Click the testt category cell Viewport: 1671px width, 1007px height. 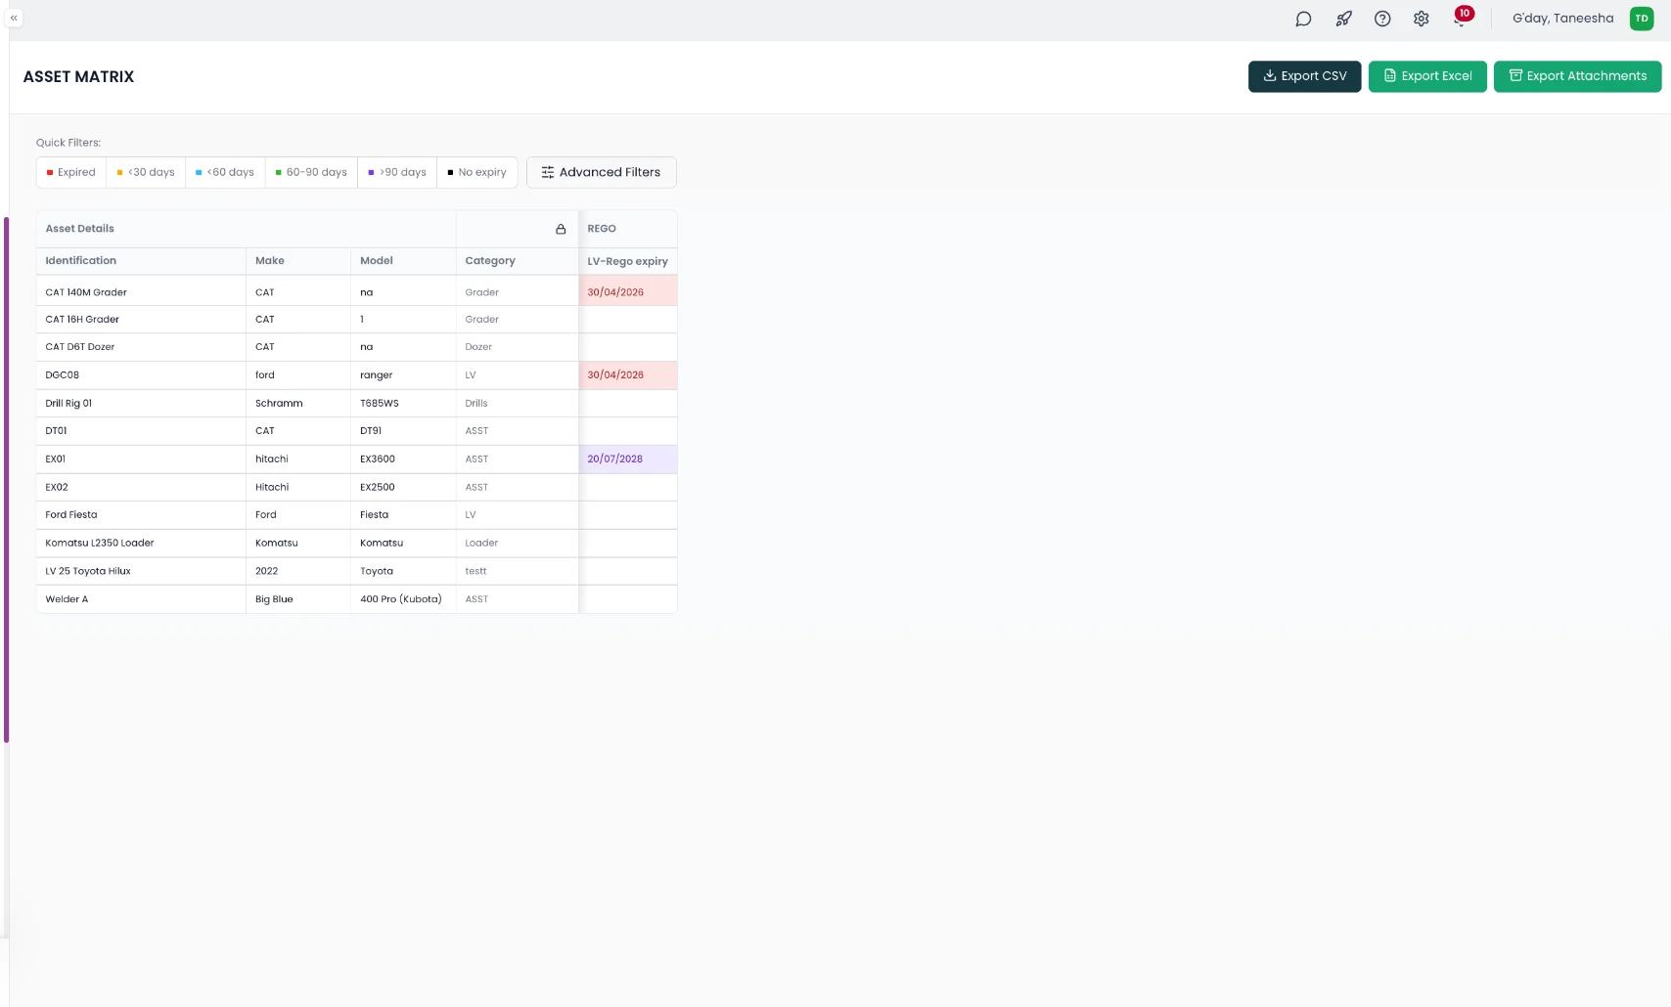[x=517, y=572]
